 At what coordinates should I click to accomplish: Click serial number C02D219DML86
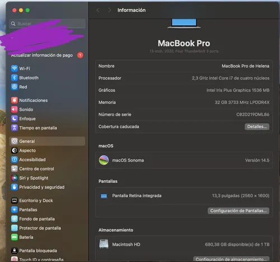[253, 114]
